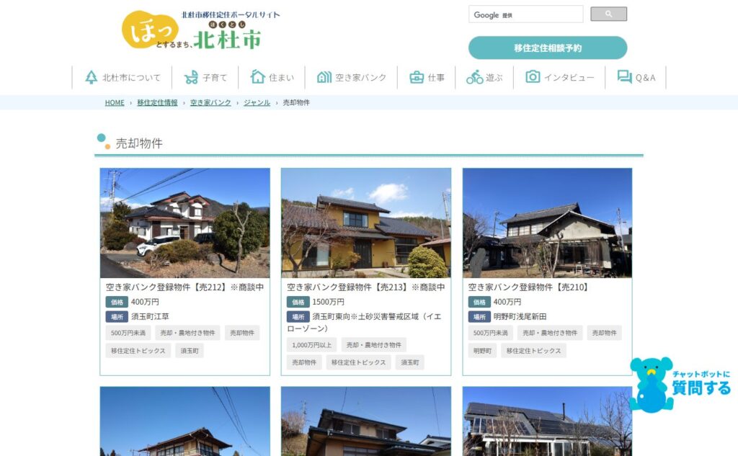Ask the blue bear chatbot mascot
738x456 pixels.
(652, 385)
